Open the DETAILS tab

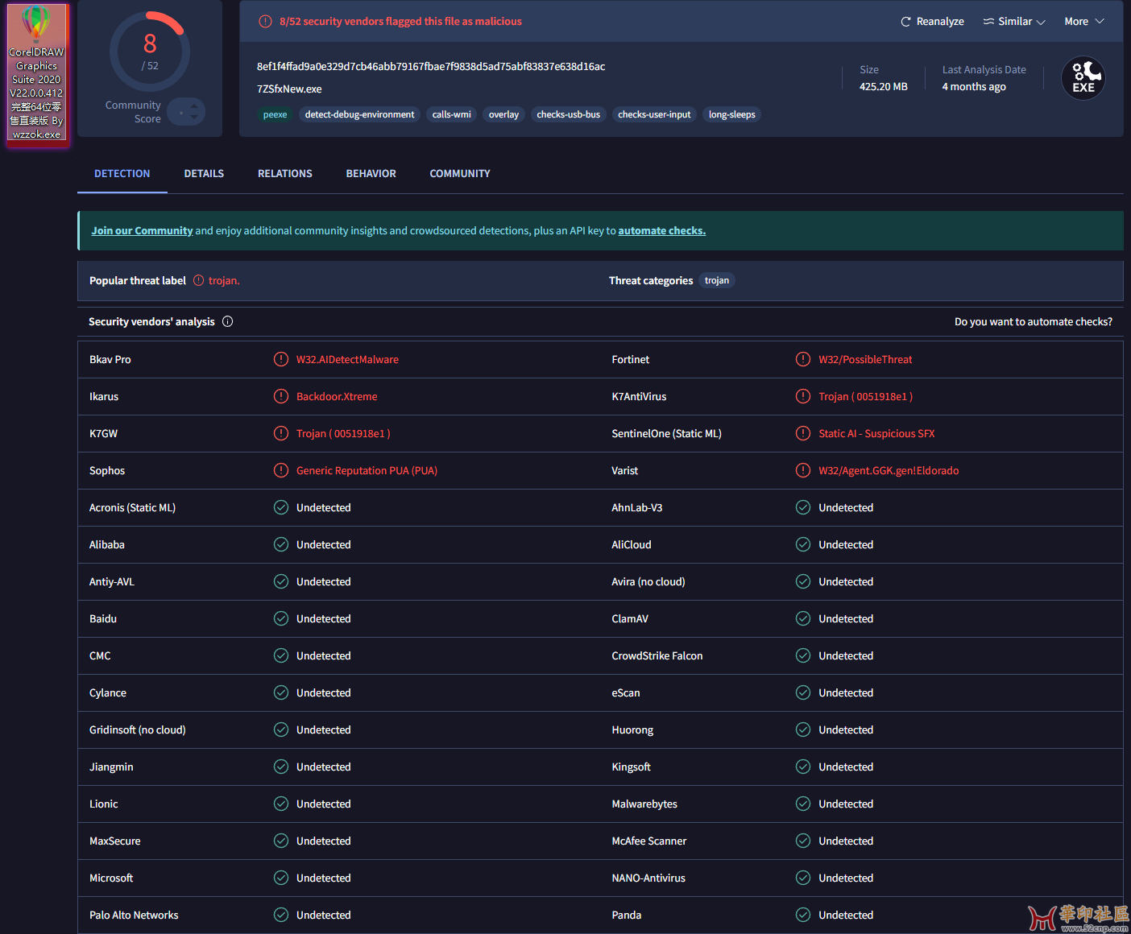coord(204,173)
